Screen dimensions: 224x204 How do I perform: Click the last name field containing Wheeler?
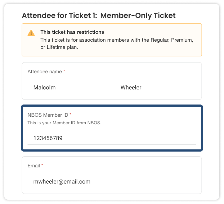click(x=155, y=88)
